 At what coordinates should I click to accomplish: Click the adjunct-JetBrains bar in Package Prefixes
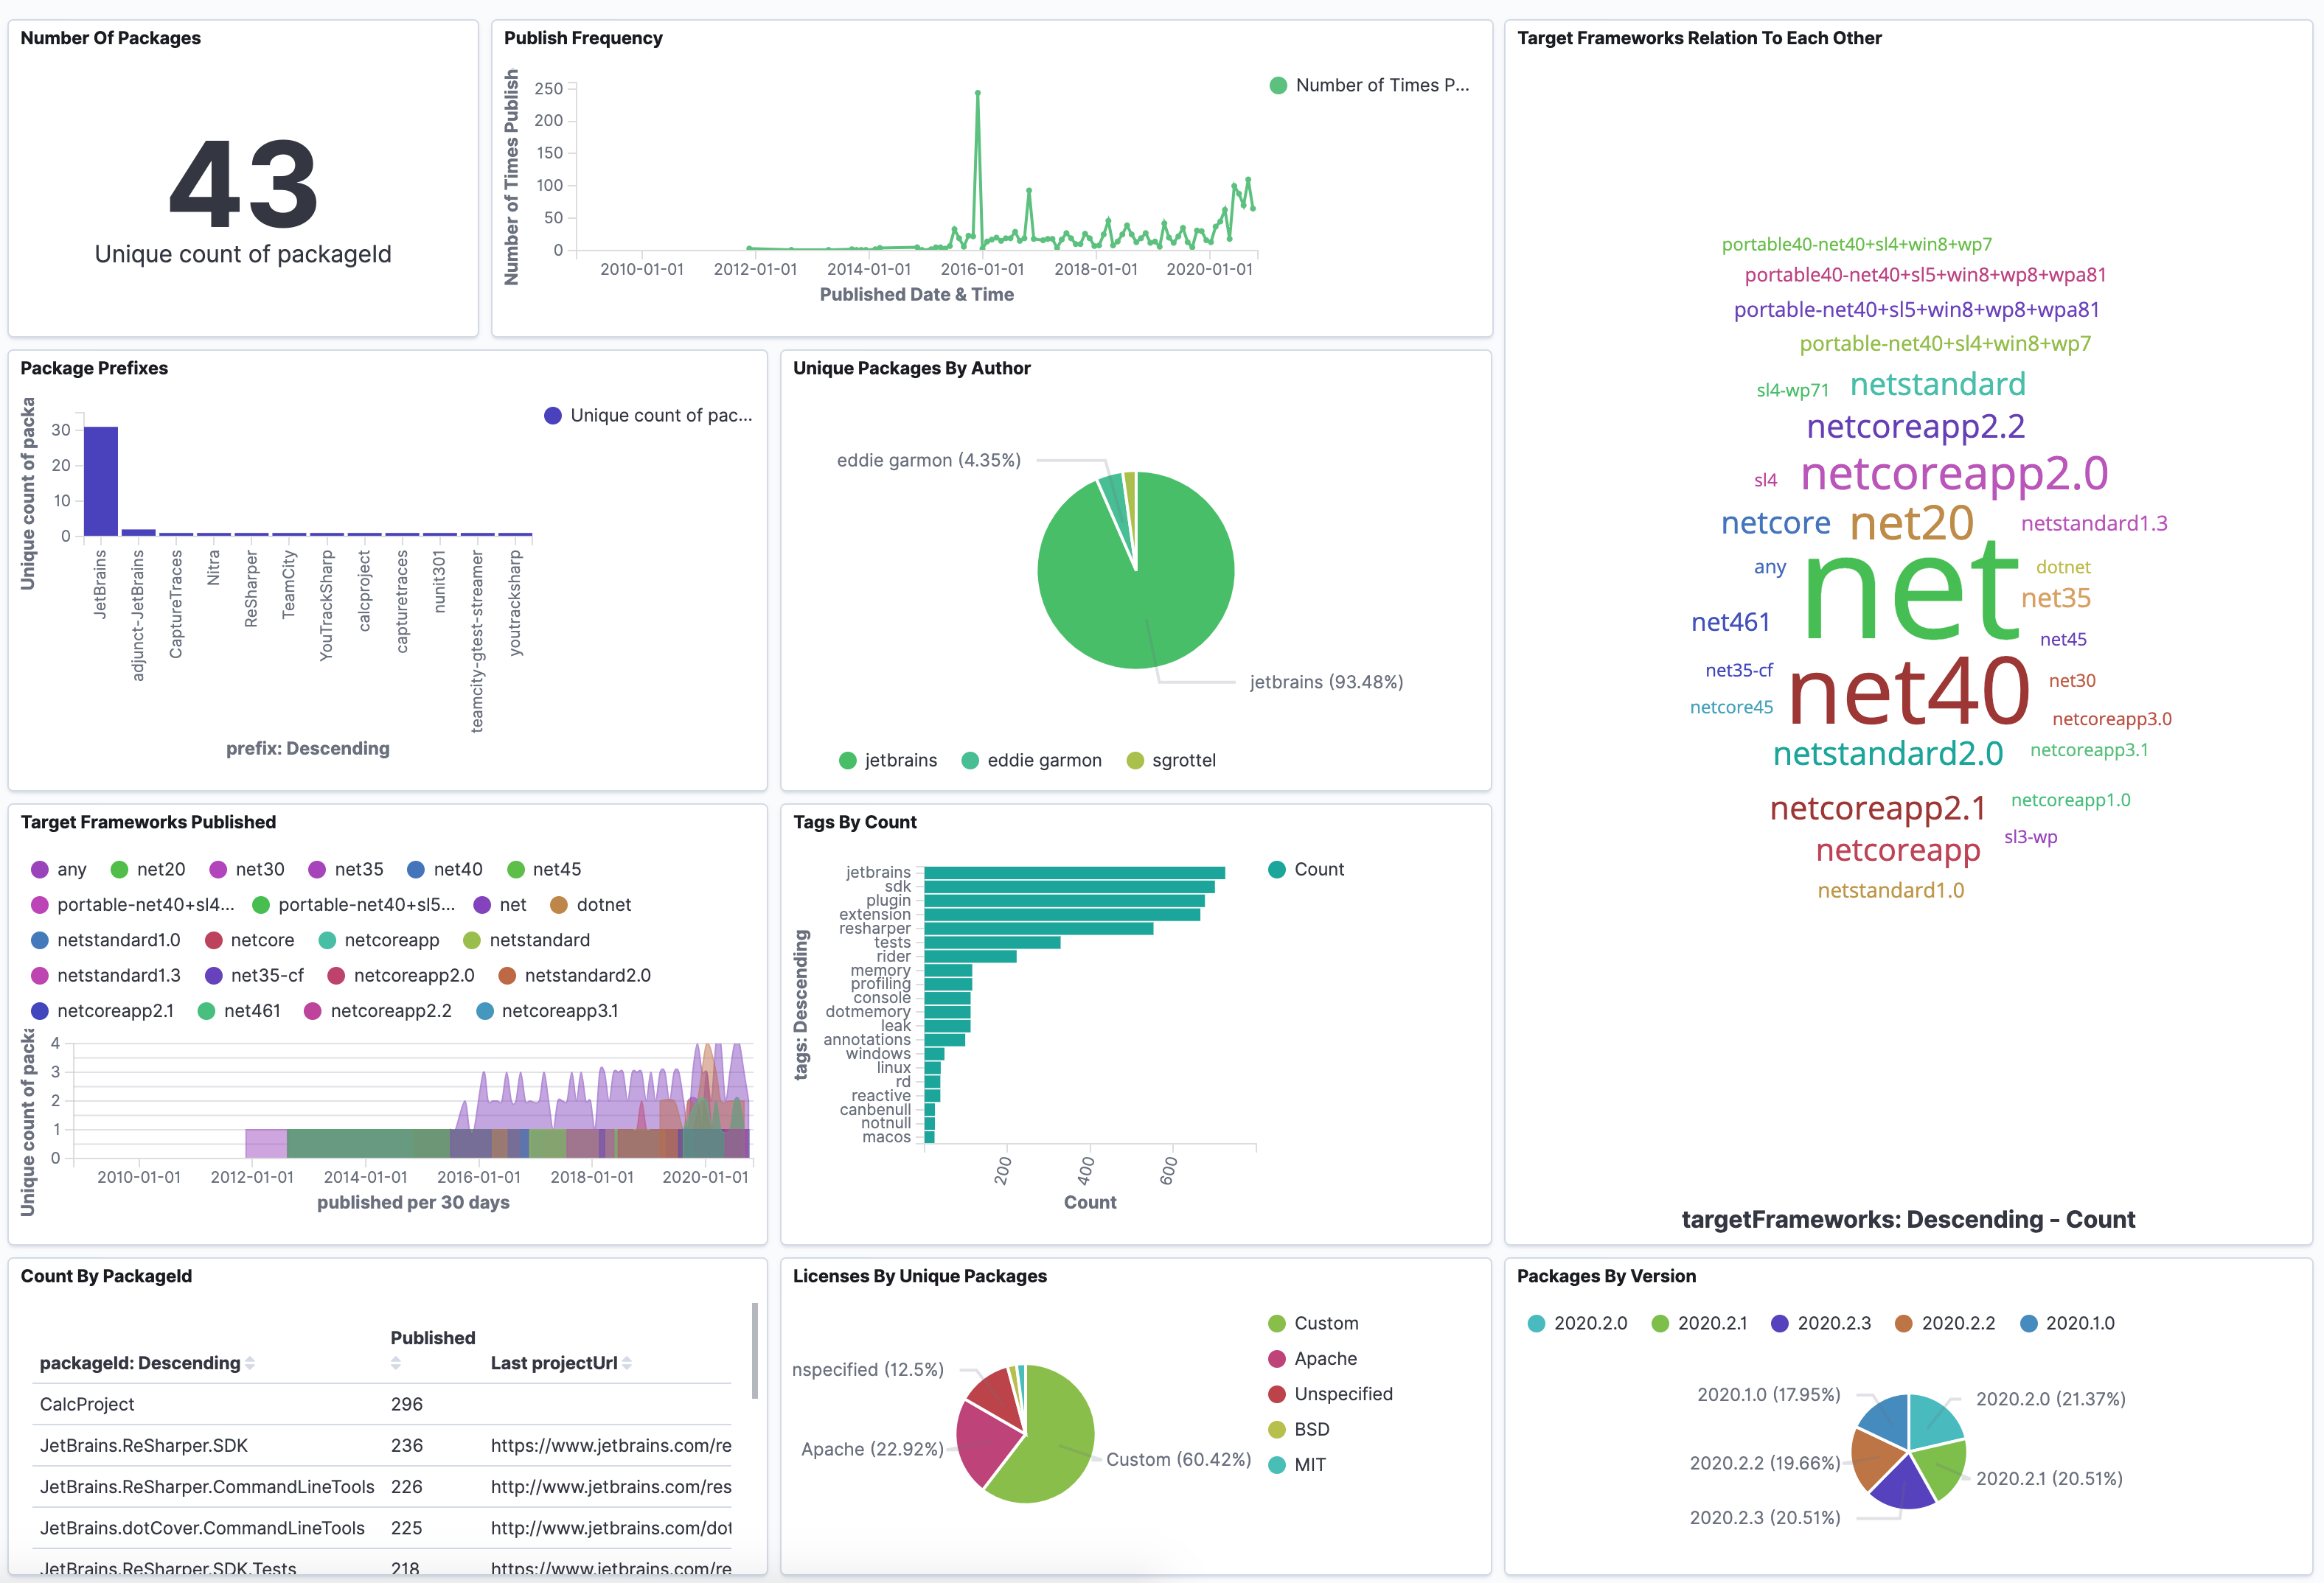click(x=138, y=533)
